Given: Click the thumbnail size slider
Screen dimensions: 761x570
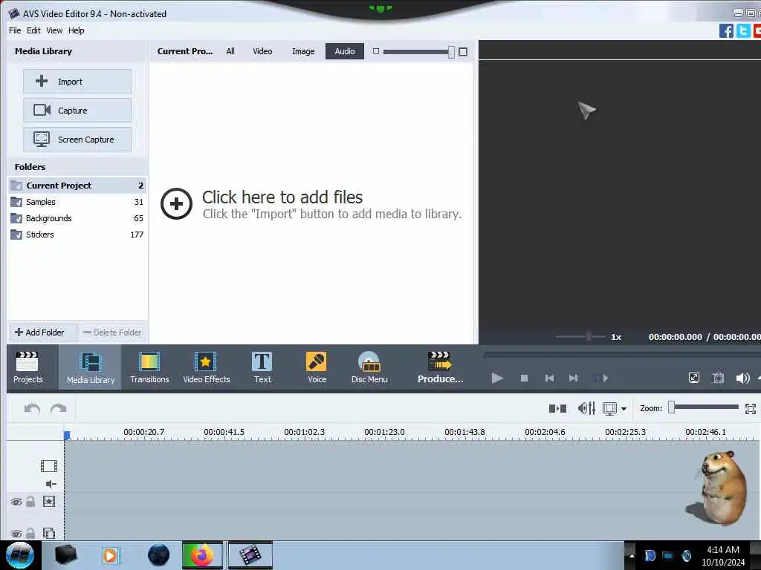Looking at the screenshot, I should (418, 51).
